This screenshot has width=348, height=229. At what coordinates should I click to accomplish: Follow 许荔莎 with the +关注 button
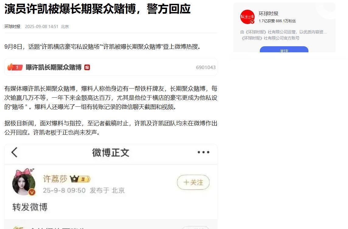(x=193, y=182)
